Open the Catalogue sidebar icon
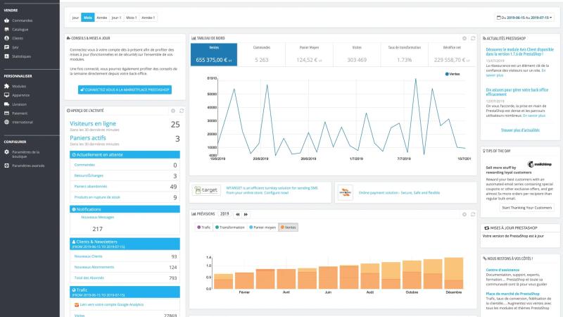Screen dimensions: 563x317 [6, 30]
